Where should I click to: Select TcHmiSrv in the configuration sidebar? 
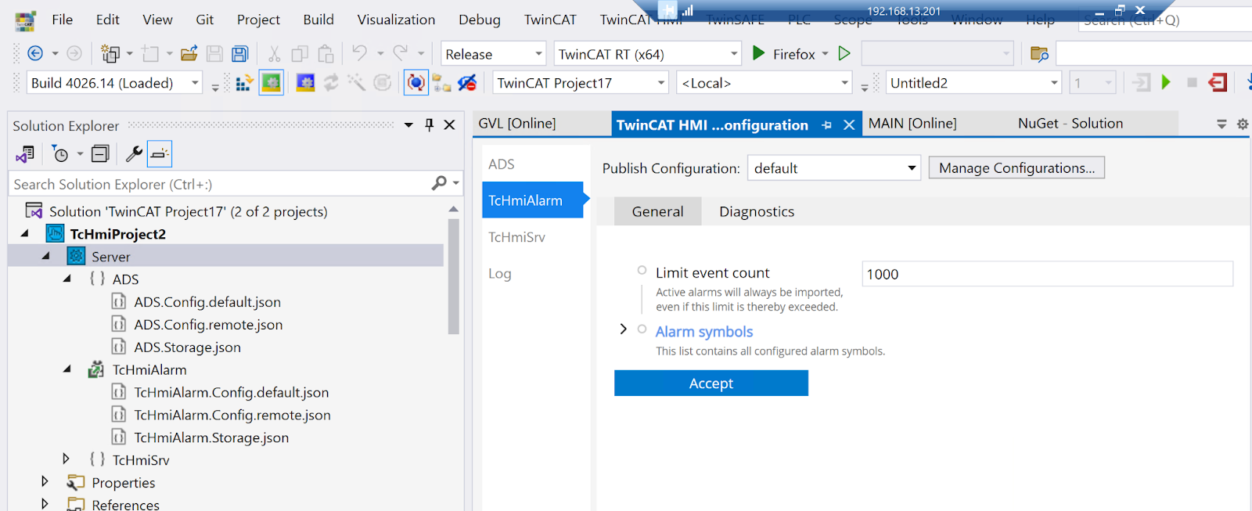click(516, 237)
